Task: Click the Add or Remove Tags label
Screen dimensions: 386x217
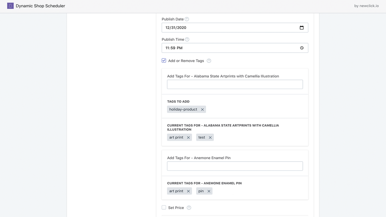Action: [x=186, y=61]
